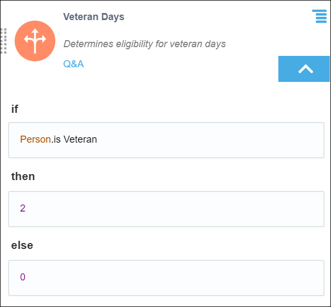331x307 pixels.
Task: Open the Q&A link
Action: (73, 64)
